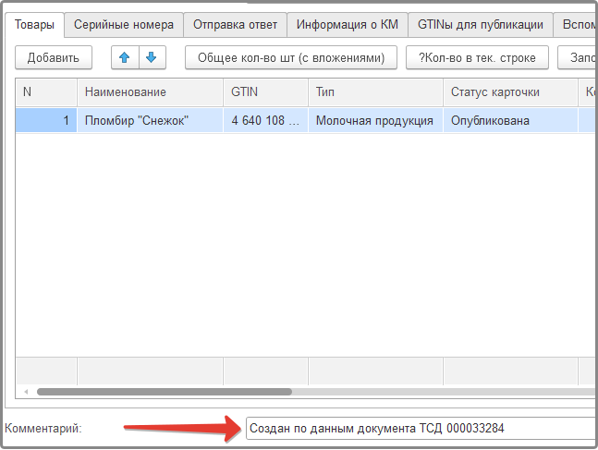This screenshot has width=598, height=450.
Task: Select row number 1 cell
Action: point(46,120)
